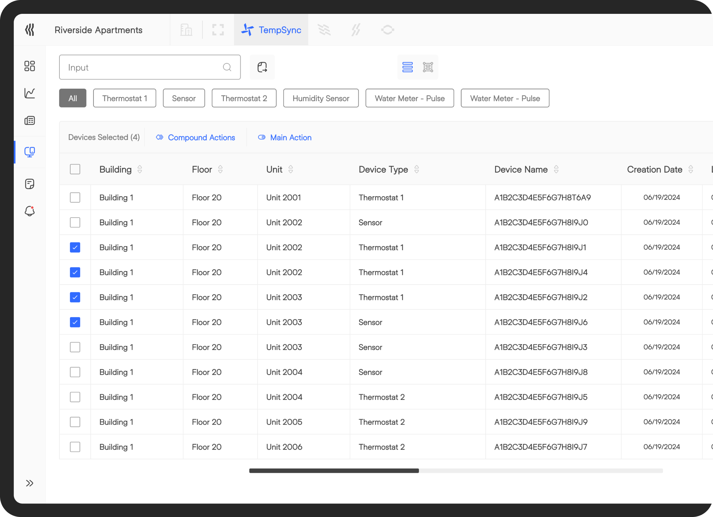713x517 pixels.
Task: Select the Humidity Sensor filter tab
Action: click(321, 98)
